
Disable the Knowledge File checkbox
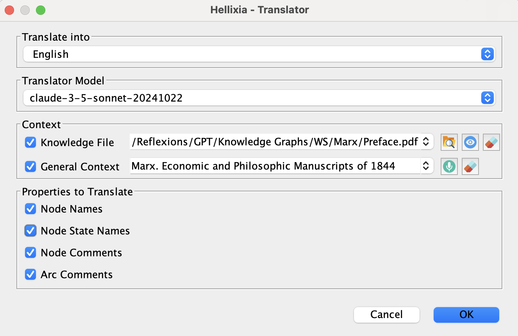30,143
